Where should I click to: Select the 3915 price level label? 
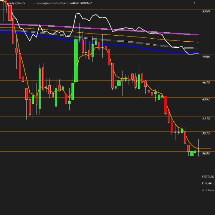pos(206,133)
